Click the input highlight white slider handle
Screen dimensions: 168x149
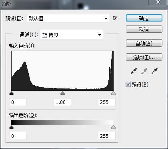(x=113, y=93)
